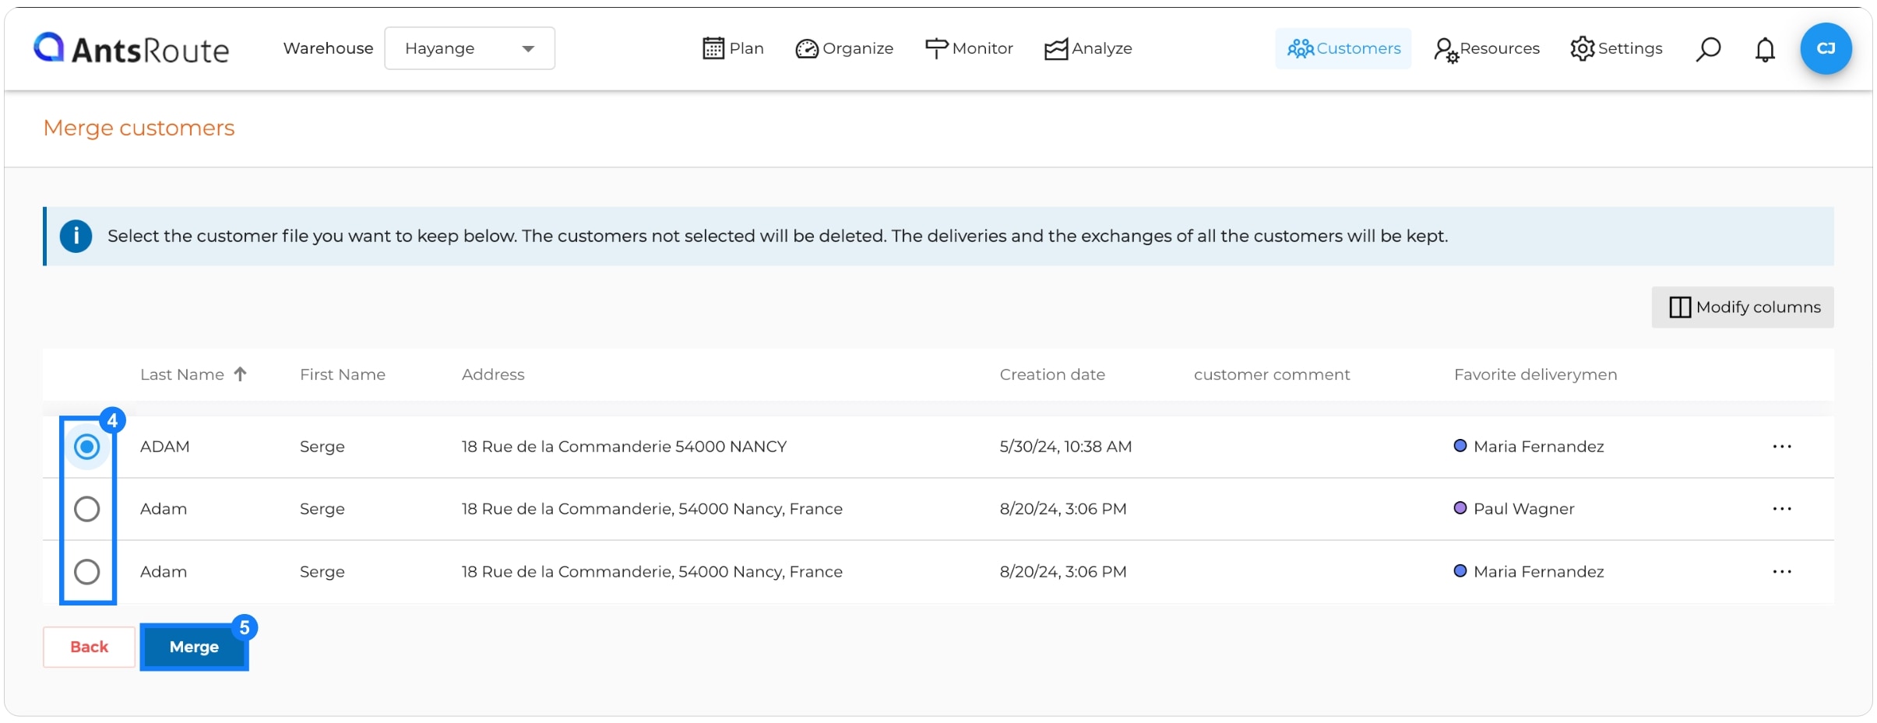Viewport: 1877px width, 723px height.
Task: Click the address '18 Rue de la Commanderie 54000 NANCY'
Action: pyautogui.click(x=624, y=447)
